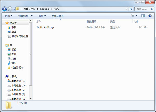Viewport: 156px width, 112px height.
Task: Click the greyed Forward arrow button
Action: click(x=10, y=9)
